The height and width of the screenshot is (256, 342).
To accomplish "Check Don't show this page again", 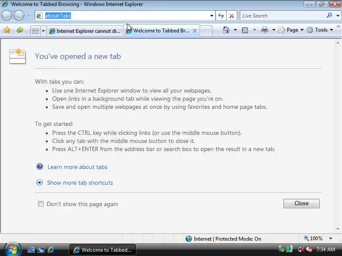I will pos(41,204).
